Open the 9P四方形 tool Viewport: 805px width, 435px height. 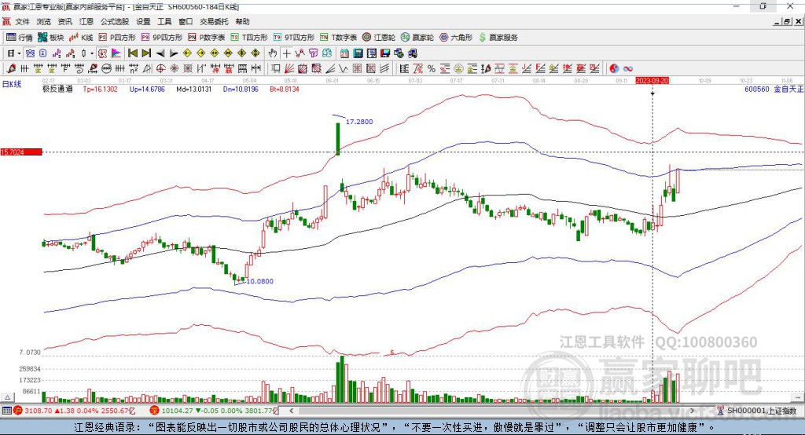[x=162, y=38]
